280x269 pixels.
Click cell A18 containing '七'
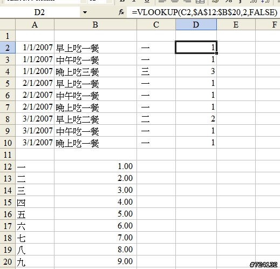[x=35, y=238]
